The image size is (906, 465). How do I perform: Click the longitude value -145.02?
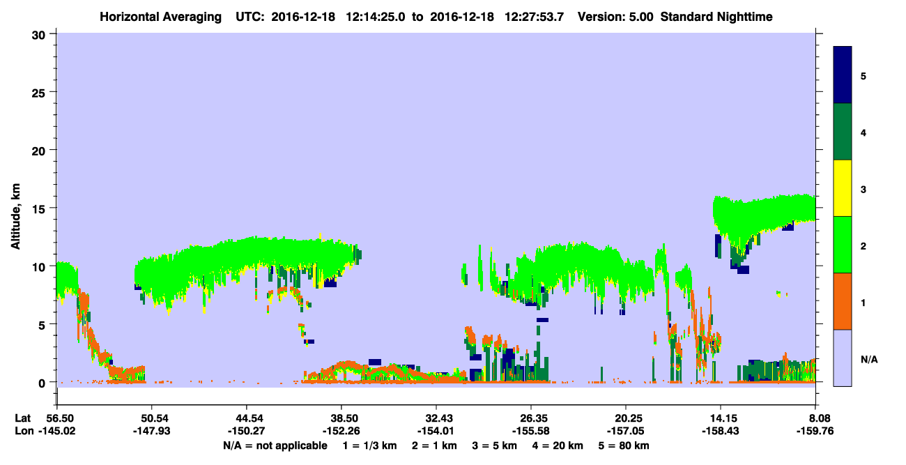pyautogui.click(x=56, y=431)
